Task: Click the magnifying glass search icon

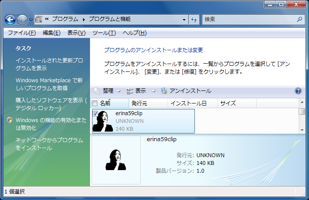Action: pyautogui.click(x=300, y=19)
